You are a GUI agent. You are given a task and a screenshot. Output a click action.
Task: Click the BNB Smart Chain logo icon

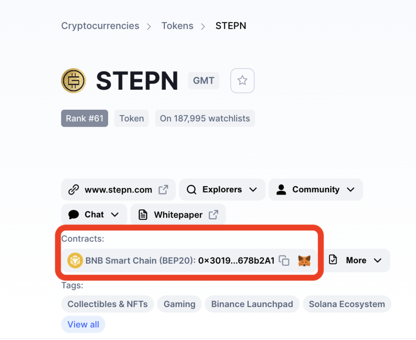click(75, 260)
